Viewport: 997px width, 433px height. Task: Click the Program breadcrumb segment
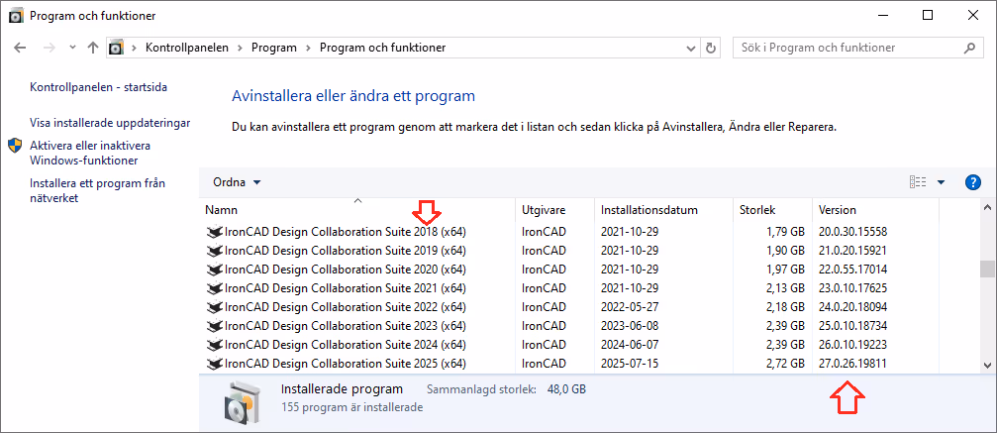click(274, 48)
